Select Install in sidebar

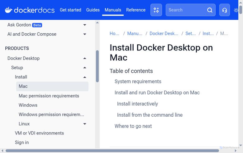click(21, 77)
